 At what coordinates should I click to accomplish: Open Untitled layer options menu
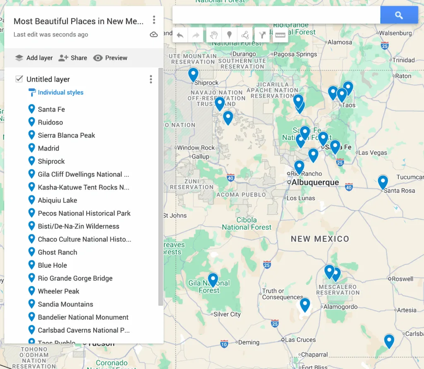(x=151, y=79)
